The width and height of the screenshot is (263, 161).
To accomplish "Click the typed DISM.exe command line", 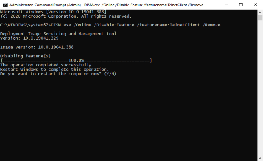I will coord(110,25).
